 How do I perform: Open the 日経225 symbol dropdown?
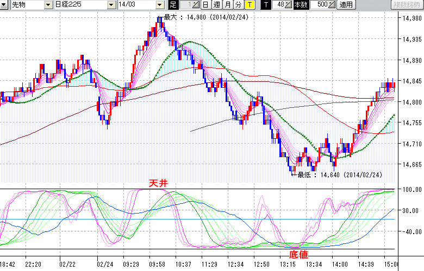click(111, 5)
